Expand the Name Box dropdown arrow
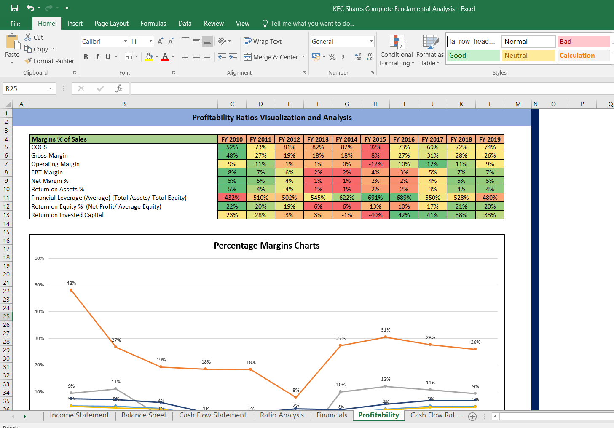Viewport: 614px width, 428px height. (x=51, y=88)
